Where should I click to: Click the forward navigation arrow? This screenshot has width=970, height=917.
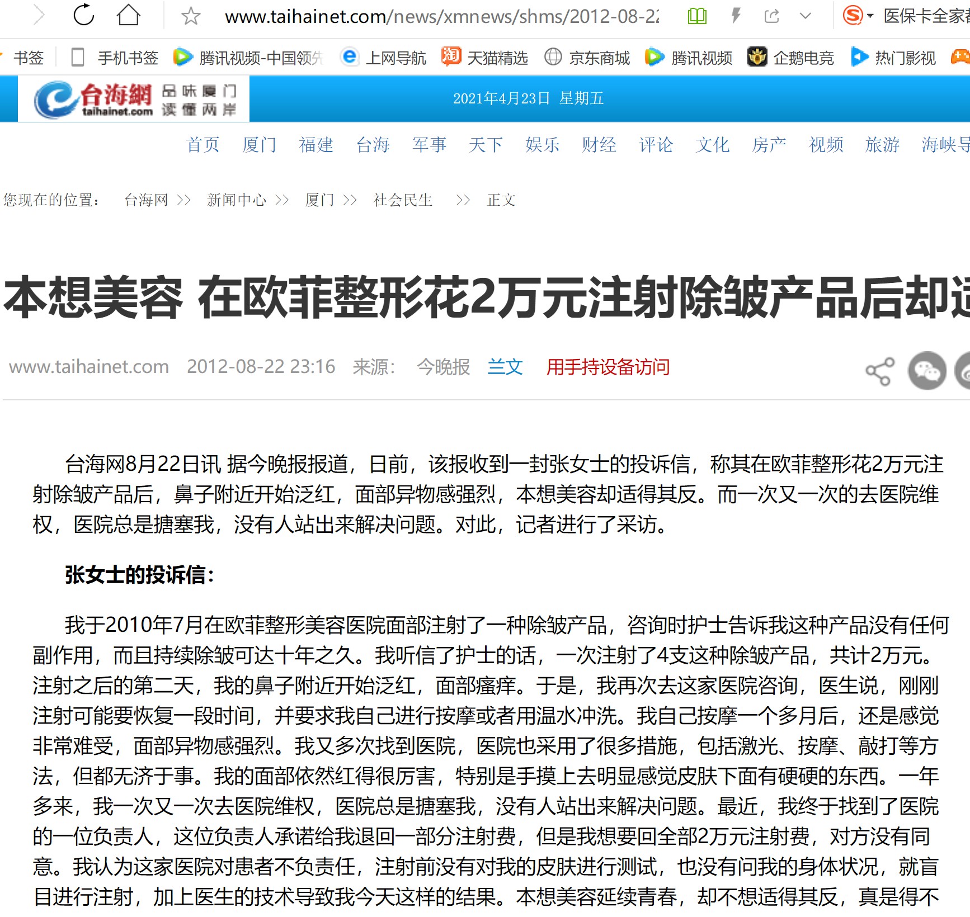[39, 15]
